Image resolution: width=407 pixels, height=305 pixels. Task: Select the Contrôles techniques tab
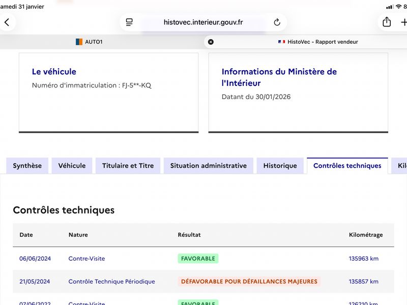tap(347, 166)
